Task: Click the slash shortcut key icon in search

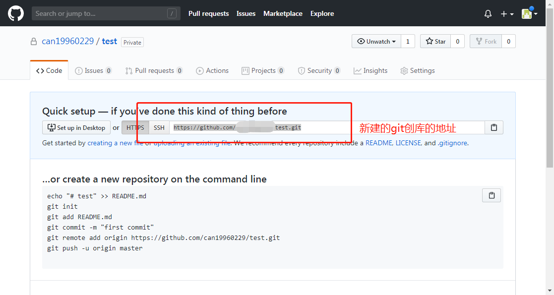Action: coord(172,13)
